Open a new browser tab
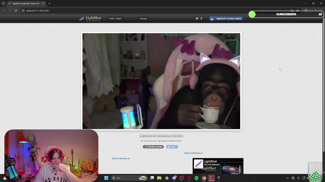Viewport: 325px width, 182px height. (49, 4)
